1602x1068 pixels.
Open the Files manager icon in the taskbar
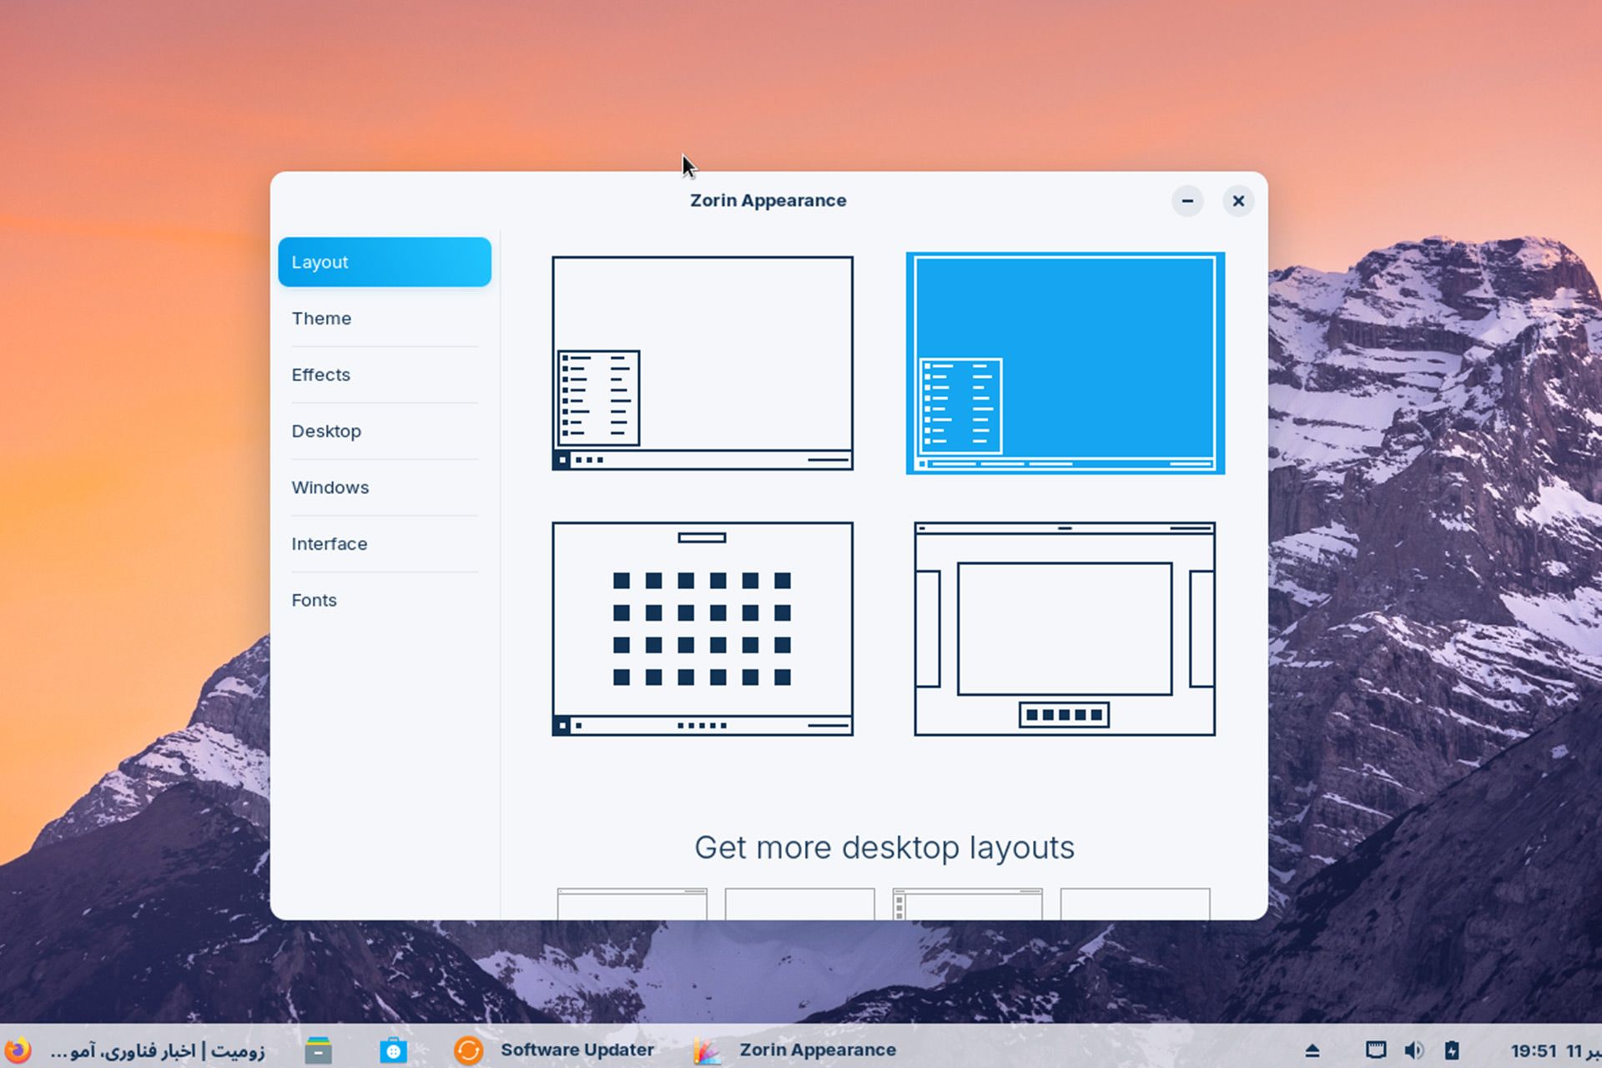[x=318, y=1050]
